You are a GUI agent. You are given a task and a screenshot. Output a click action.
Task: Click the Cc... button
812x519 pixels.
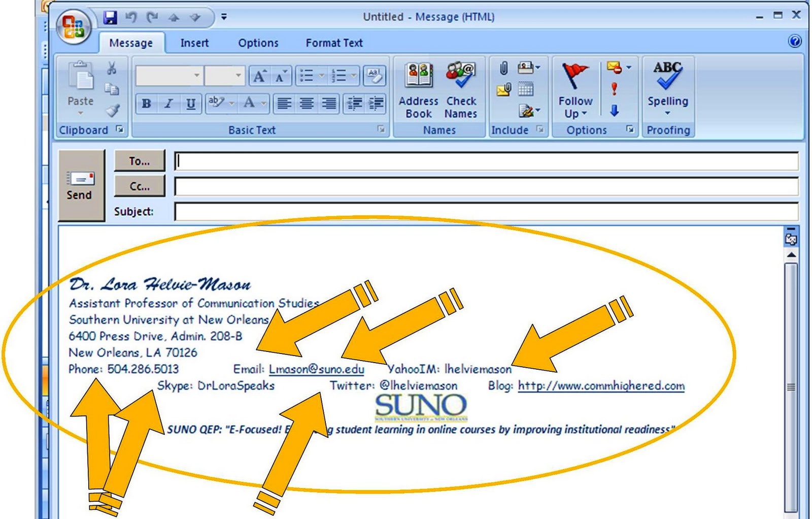point(140,186)
